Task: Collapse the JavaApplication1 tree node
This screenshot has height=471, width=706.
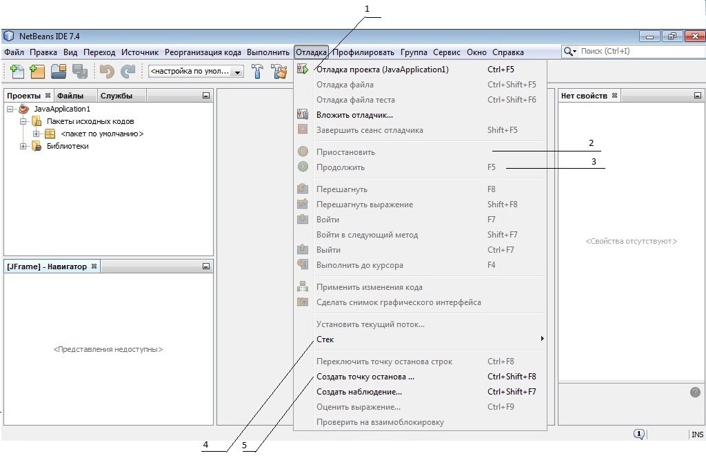Action: click(x=10, y=109)
